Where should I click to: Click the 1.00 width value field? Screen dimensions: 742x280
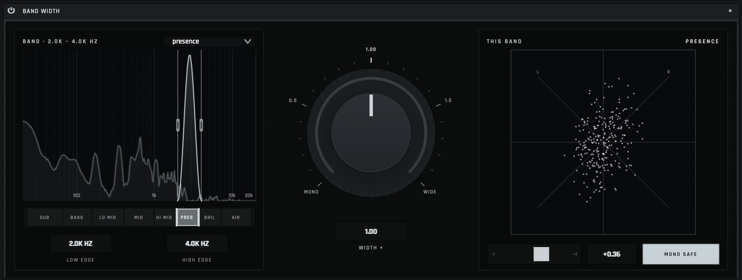click(x=371, y=231)
